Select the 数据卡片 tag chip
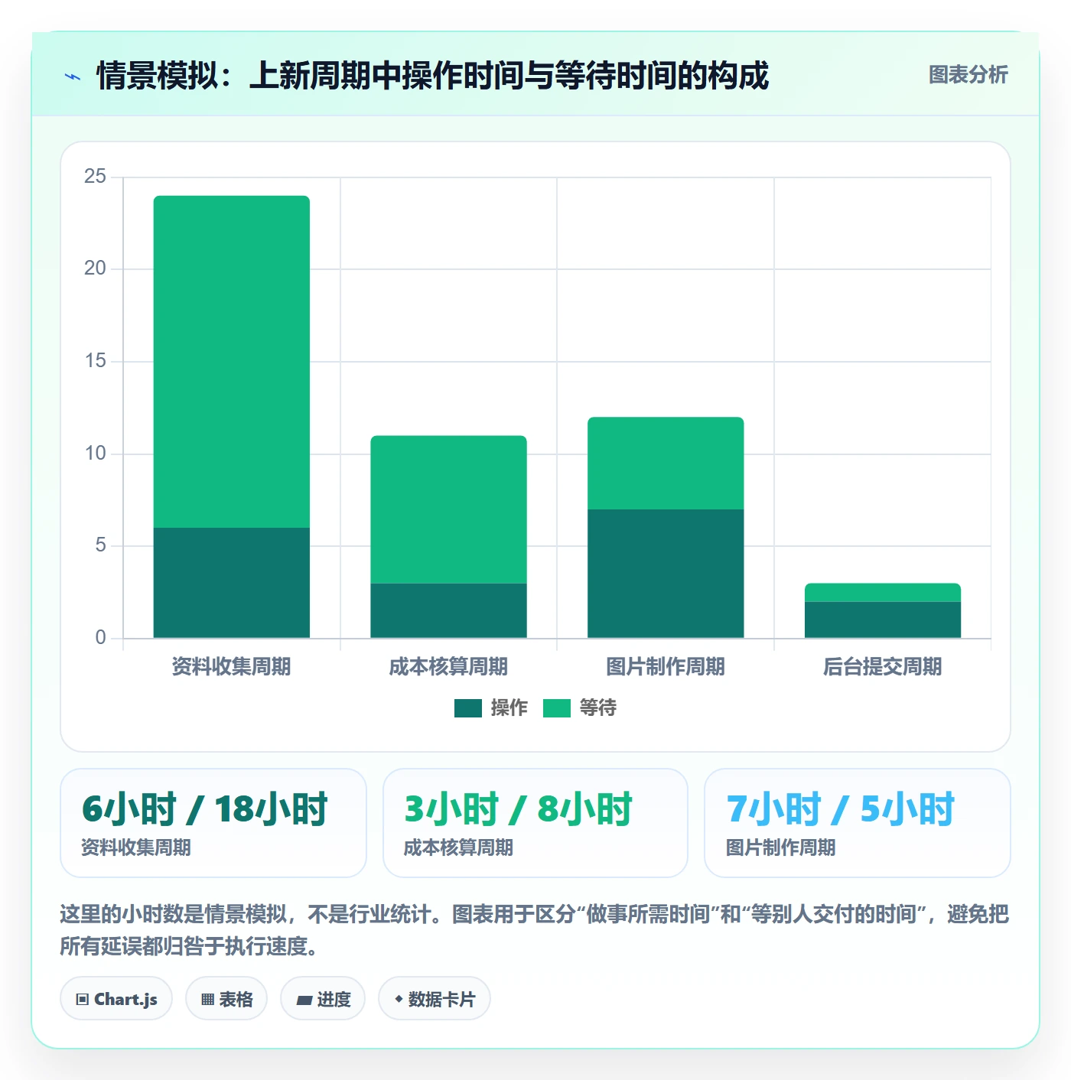Image resolution: width=1071 pixels, height=1080 pixels. 435,999
